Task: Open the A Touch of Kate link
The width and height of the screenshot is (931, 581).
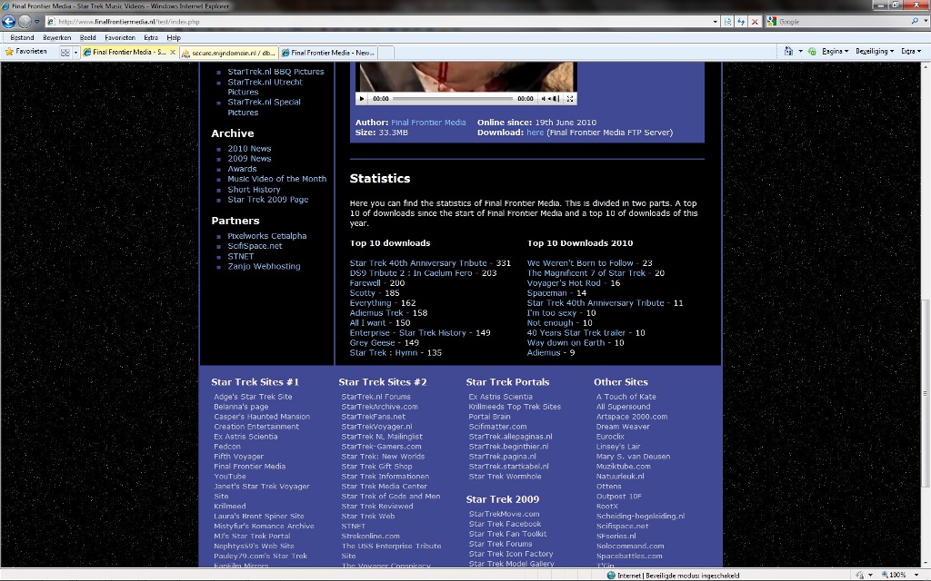Action: point(626,397)
